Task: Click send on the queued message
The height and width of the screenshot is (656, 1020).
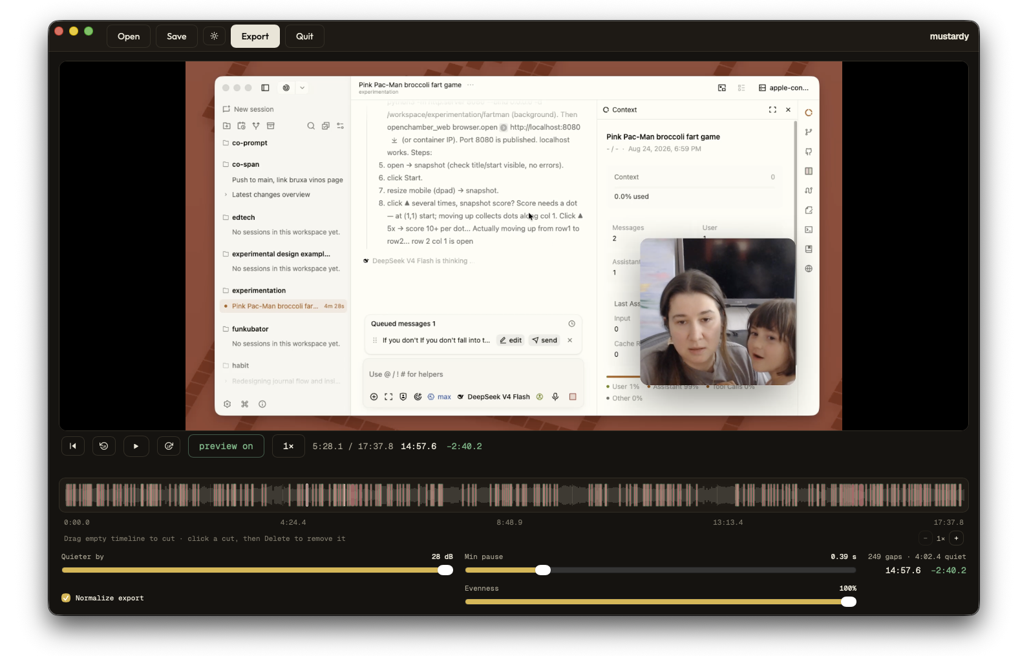Action: [545, 340]
